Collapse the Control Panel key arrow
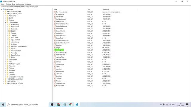191x107 pixels. pos(5,22)
